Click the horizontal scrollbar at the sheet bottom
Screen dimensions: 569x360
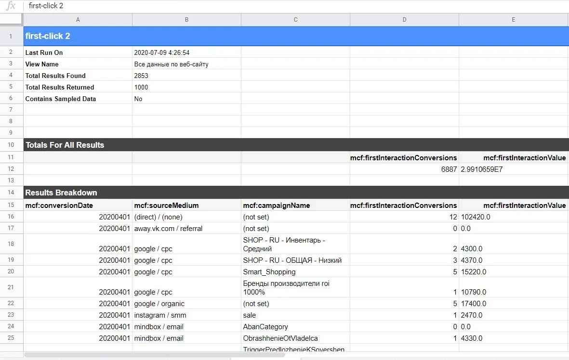[x=155, y=355]
